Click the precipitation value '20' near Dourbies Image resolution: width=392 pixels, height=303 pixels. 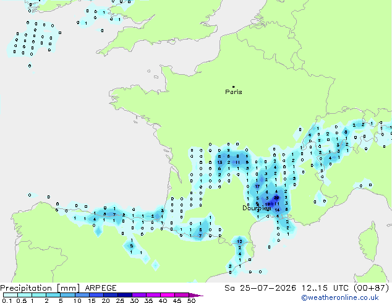[276, 197]
